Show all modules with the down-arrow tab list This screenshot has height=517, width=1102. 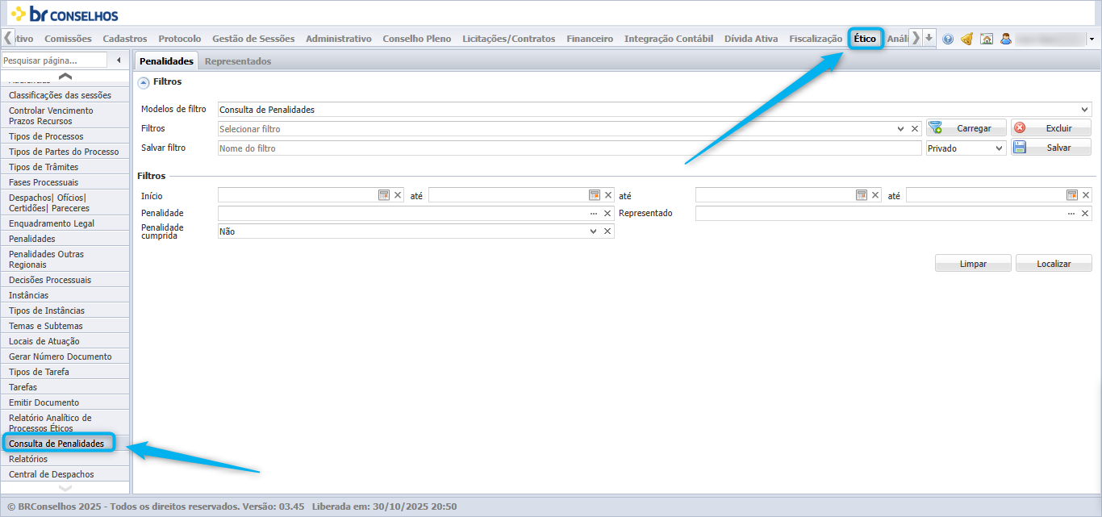pos(929,38)
